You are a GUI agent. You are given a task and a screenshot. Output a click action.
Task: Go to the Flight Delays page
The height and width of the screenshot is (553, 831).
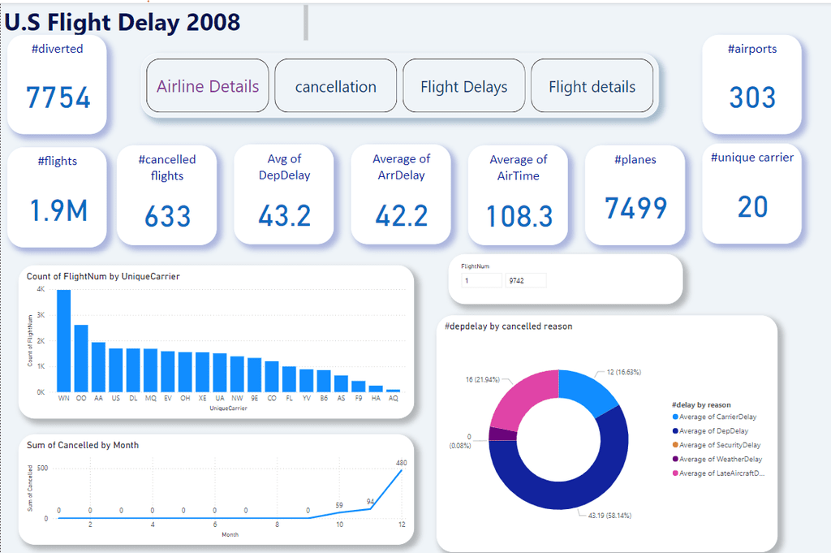click(x=463, y=86)
